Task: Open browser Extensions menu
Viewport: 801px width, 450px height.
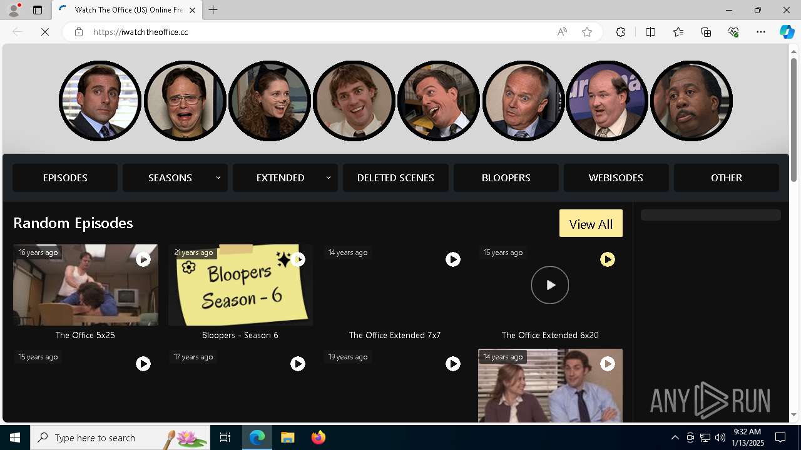Action: click(x=620, y=32)
